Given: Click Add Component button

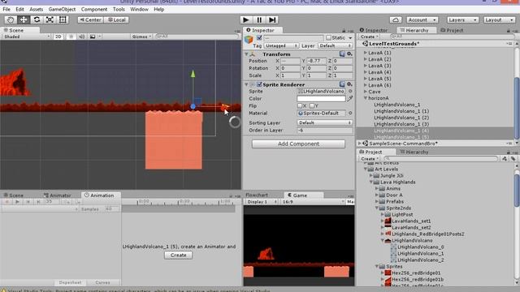Looking at the screenshot, I should click(298, 144).
